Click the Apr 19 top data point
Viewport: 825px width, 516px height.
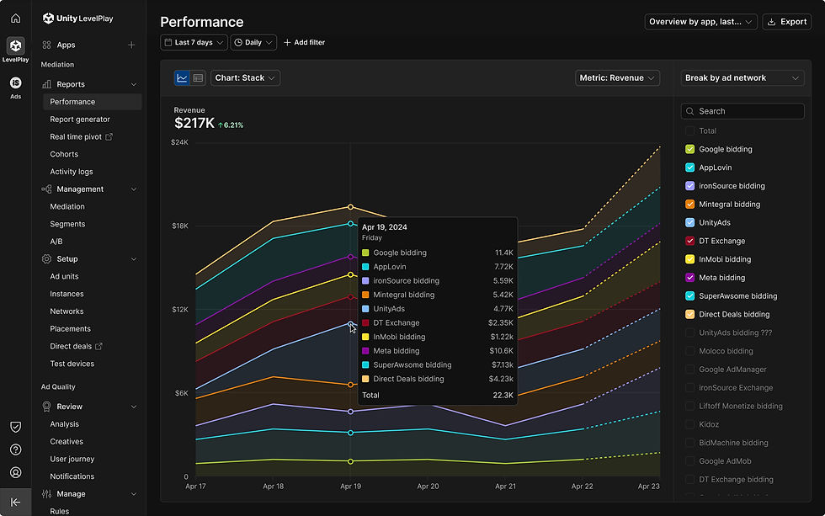click(x=350, y=207)
